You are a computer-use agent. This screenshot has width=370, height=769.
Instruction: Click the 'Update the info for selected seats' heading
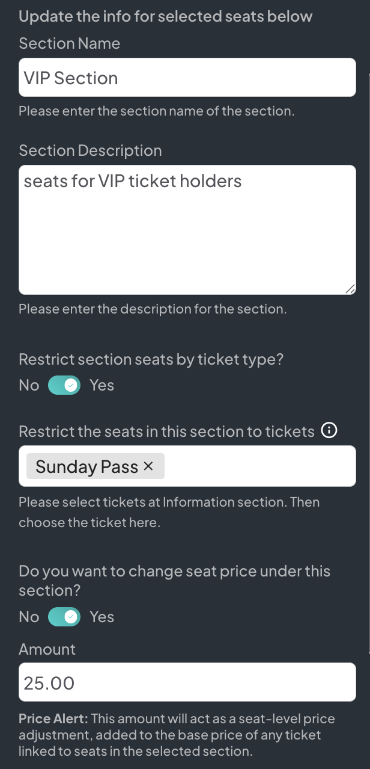pos(166,16)
